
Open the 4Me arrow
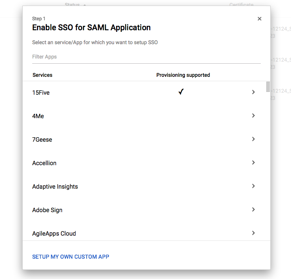click(x=253, y=116)
